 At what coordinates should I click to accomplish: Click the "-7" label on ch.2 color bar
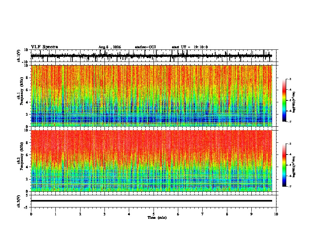pos(289,186)
